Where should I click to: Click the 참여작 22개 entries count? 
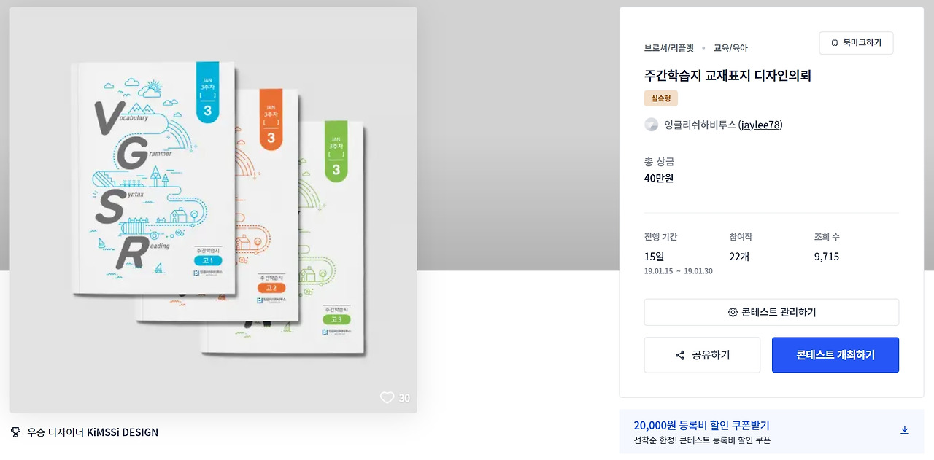click(x=739, y=257)
